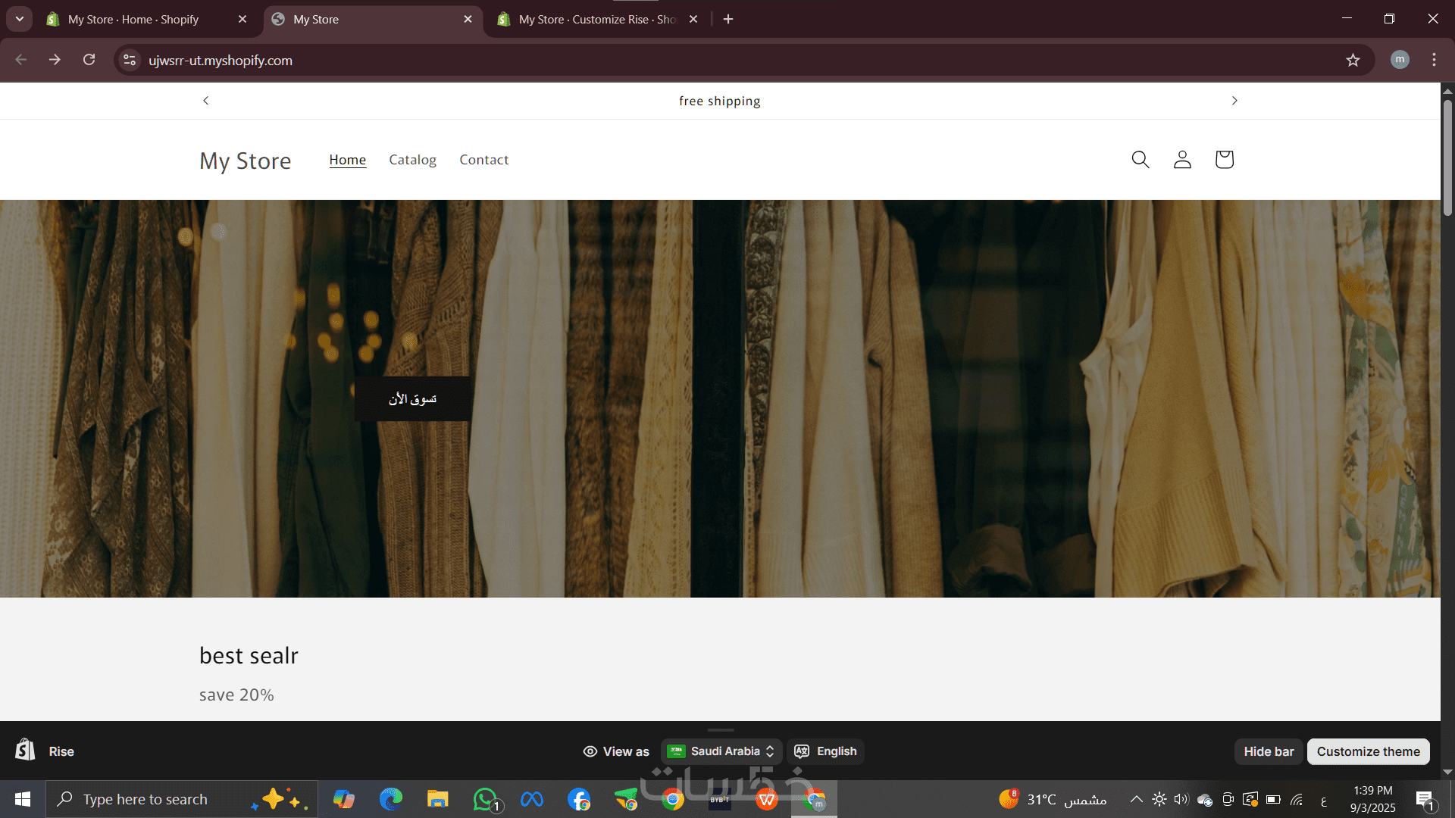Go to Catalog menu item

[412, 160]
